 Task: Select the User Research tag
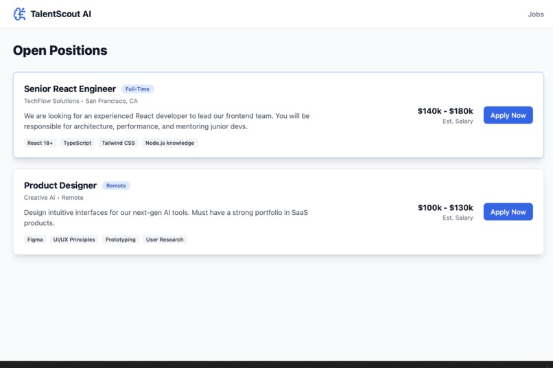click(165, 240)
